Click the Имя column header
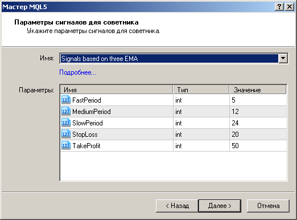The image size is (297, 220). click(117, 89)
